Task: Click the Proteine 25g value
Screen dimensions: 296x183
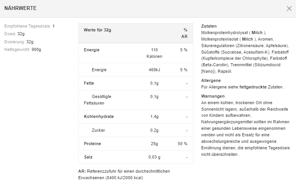Action: (x=154, y=144)
